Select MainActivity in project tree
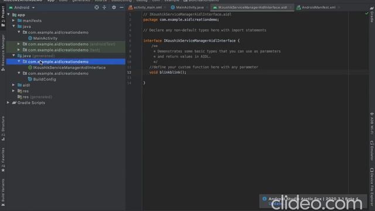Image resolution: width=375 pixels, height=211 pixels. coord(45,38)
